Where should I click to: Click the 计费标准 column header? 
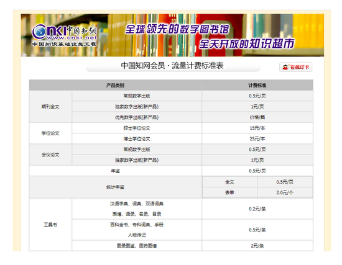(257, 86)
